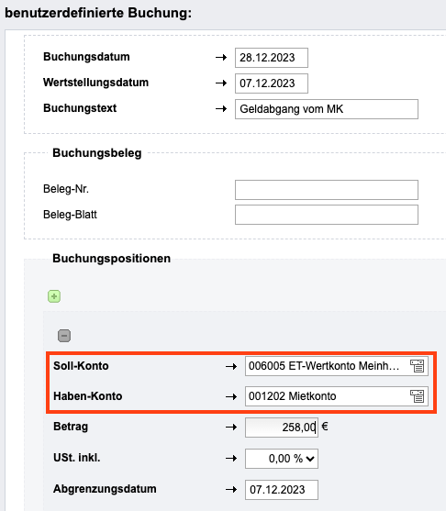Open account picker icon for Soll-Konto

[x=417, y=366]
